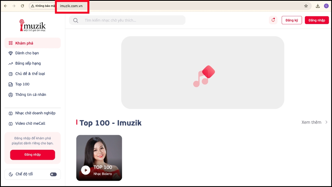Bookmark page with the star icon
This screenshot has height=187, width=332.
pyautogui.click(x=306, y=6)
